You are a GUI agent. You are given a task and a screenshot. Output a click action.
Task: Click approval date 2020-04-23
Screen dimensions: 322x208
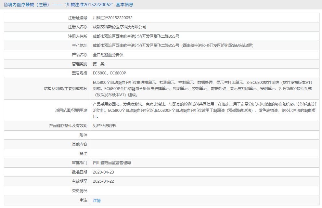click(x=103, y=172)
